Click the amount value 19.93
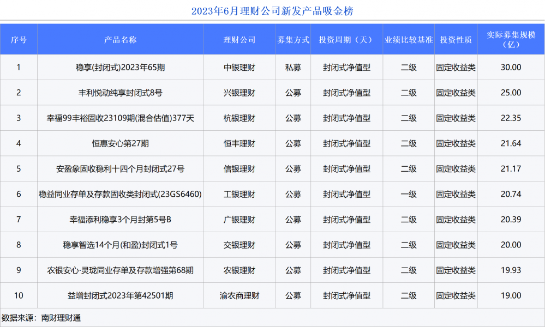The height and width of the screenshot is (327, 545). (x=511, y=270)
